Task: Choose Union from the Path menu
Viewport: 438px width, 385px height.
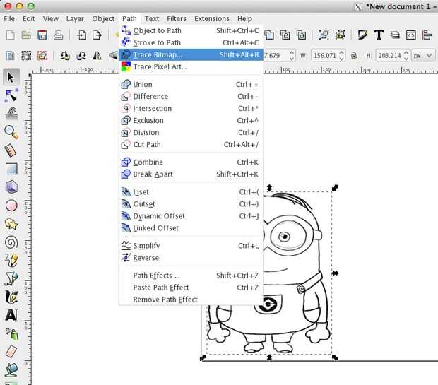Action: [191, 84]
